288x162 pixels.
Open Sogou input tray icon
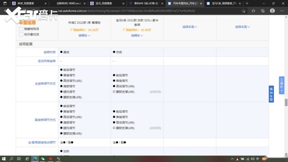[264, 159]
